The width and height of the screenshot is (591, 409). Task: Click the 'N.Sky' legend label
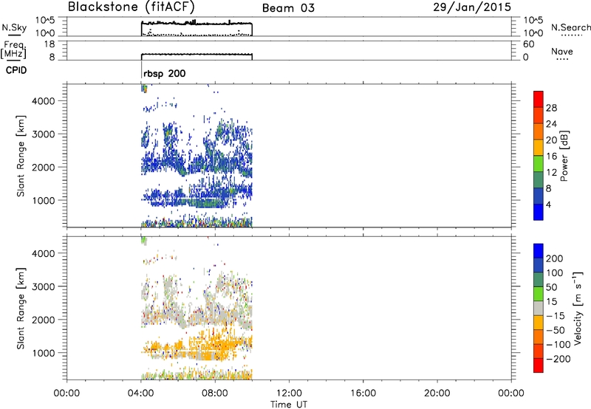coord(14,27)
